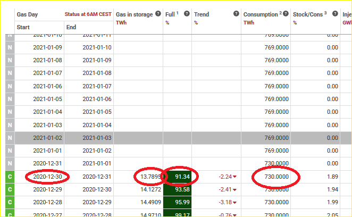Select end date 2020-12-30
The height and width of the screenshot is (217, 352).
(x=97, y=189)
